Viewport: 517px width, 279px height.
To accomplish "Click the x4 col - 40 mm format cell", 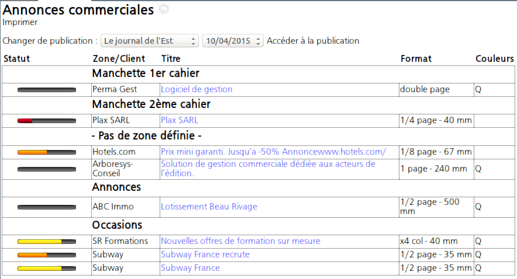I will [x=436, y=242].
